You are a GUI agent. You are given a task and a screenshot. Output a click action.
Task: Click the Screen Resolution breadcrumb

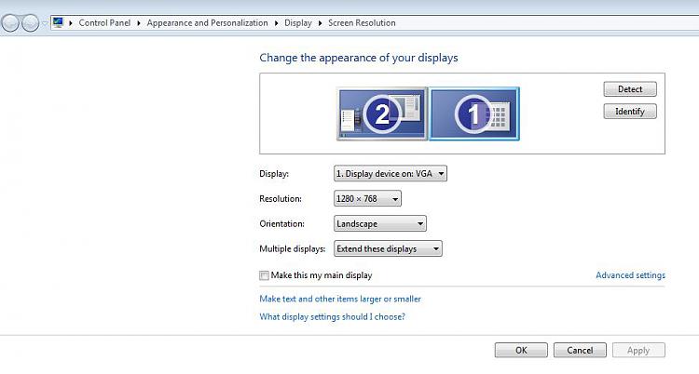pos(362,22)
